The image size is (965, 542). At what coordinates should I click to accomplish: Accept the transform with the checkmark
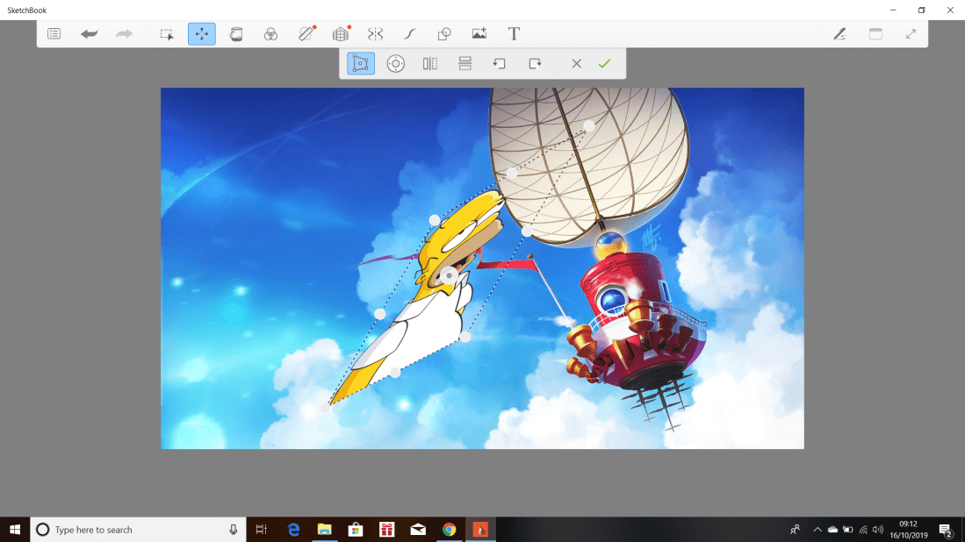pyautogui.click(x=604, y=63)
